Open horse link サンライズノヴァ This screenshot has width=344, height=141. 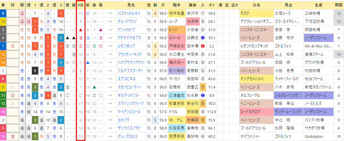coord(129,128)
